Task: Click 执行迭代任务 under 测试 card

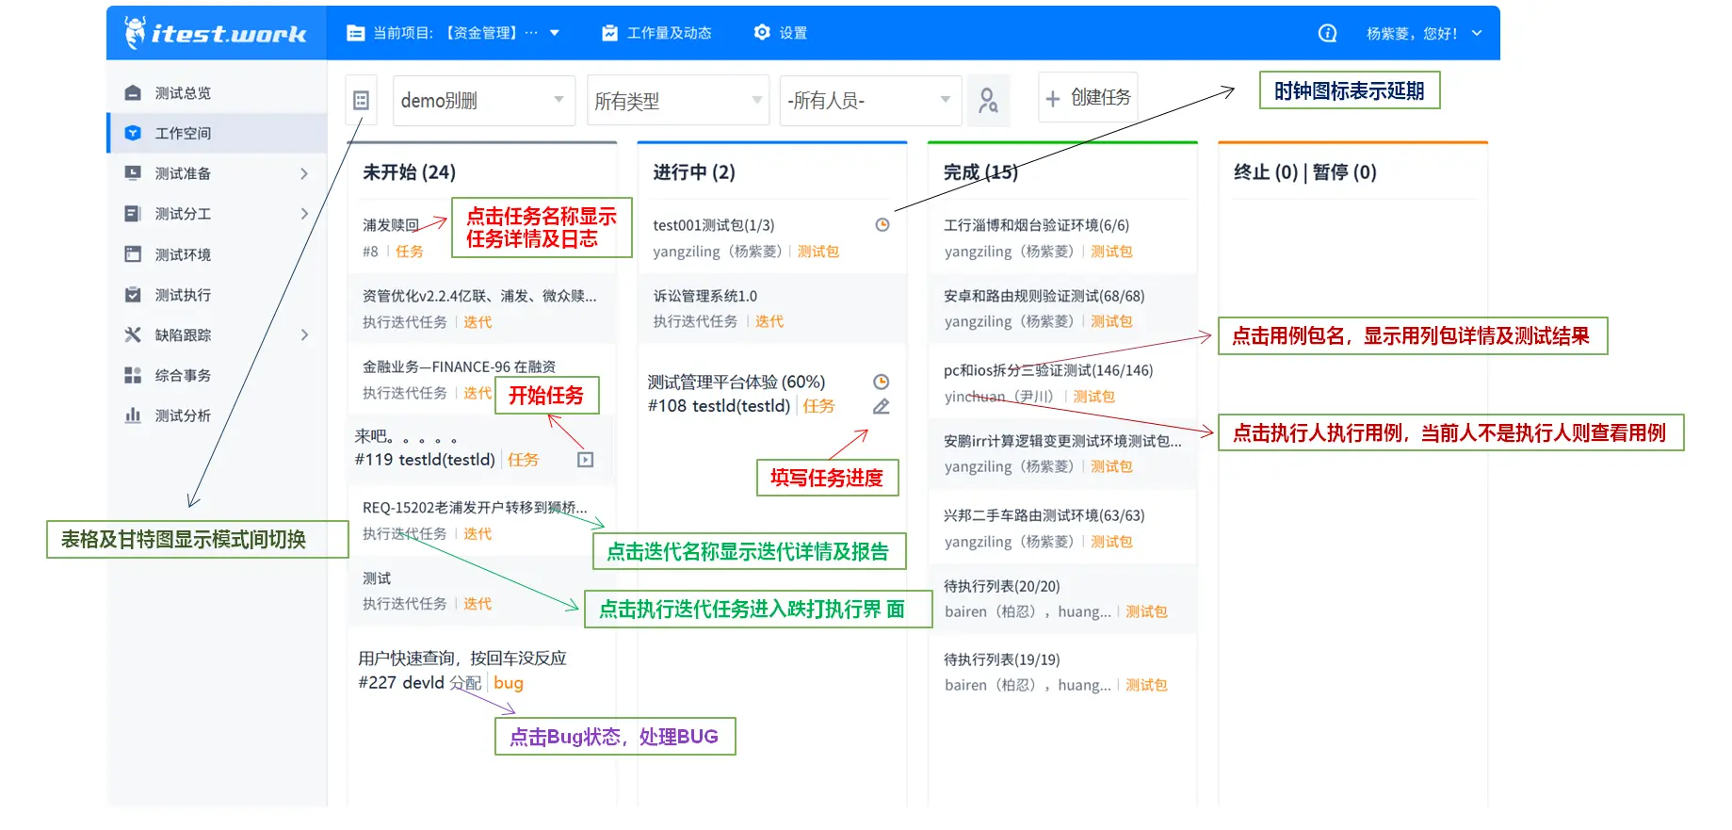Action: [405, 604]
